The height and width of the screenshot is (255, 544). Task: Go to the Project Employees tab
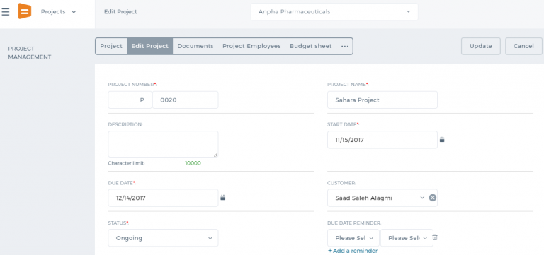click(x=251, y=46)
